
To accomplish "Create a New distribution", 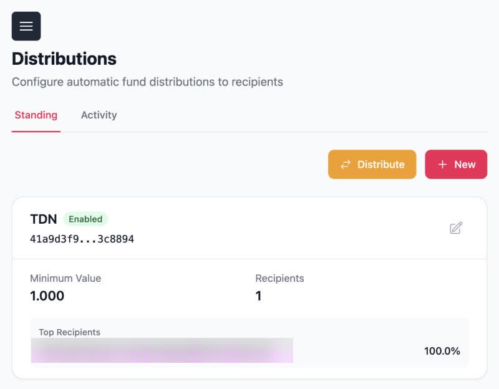I will (456, 164).
